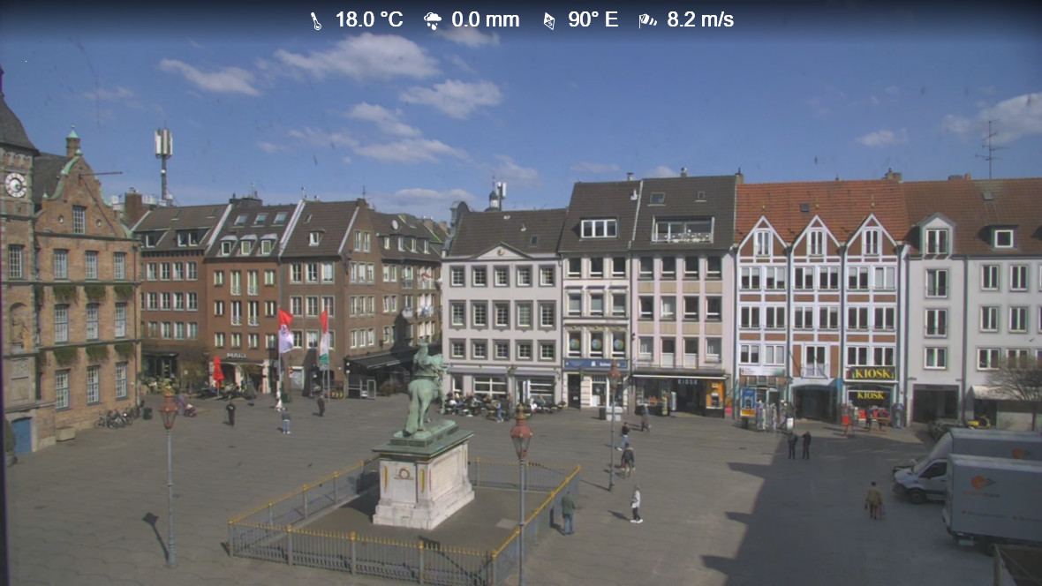Click the upper yellow KIOSK sign
The width and height of the screenshot is (1042, 586).
871,373
